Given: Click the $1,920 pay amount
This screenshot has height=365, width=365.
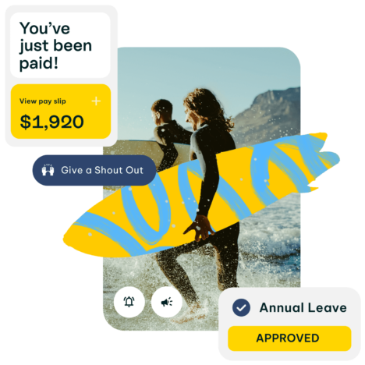Looking at the screenshot, I should [x=51, y=122].
